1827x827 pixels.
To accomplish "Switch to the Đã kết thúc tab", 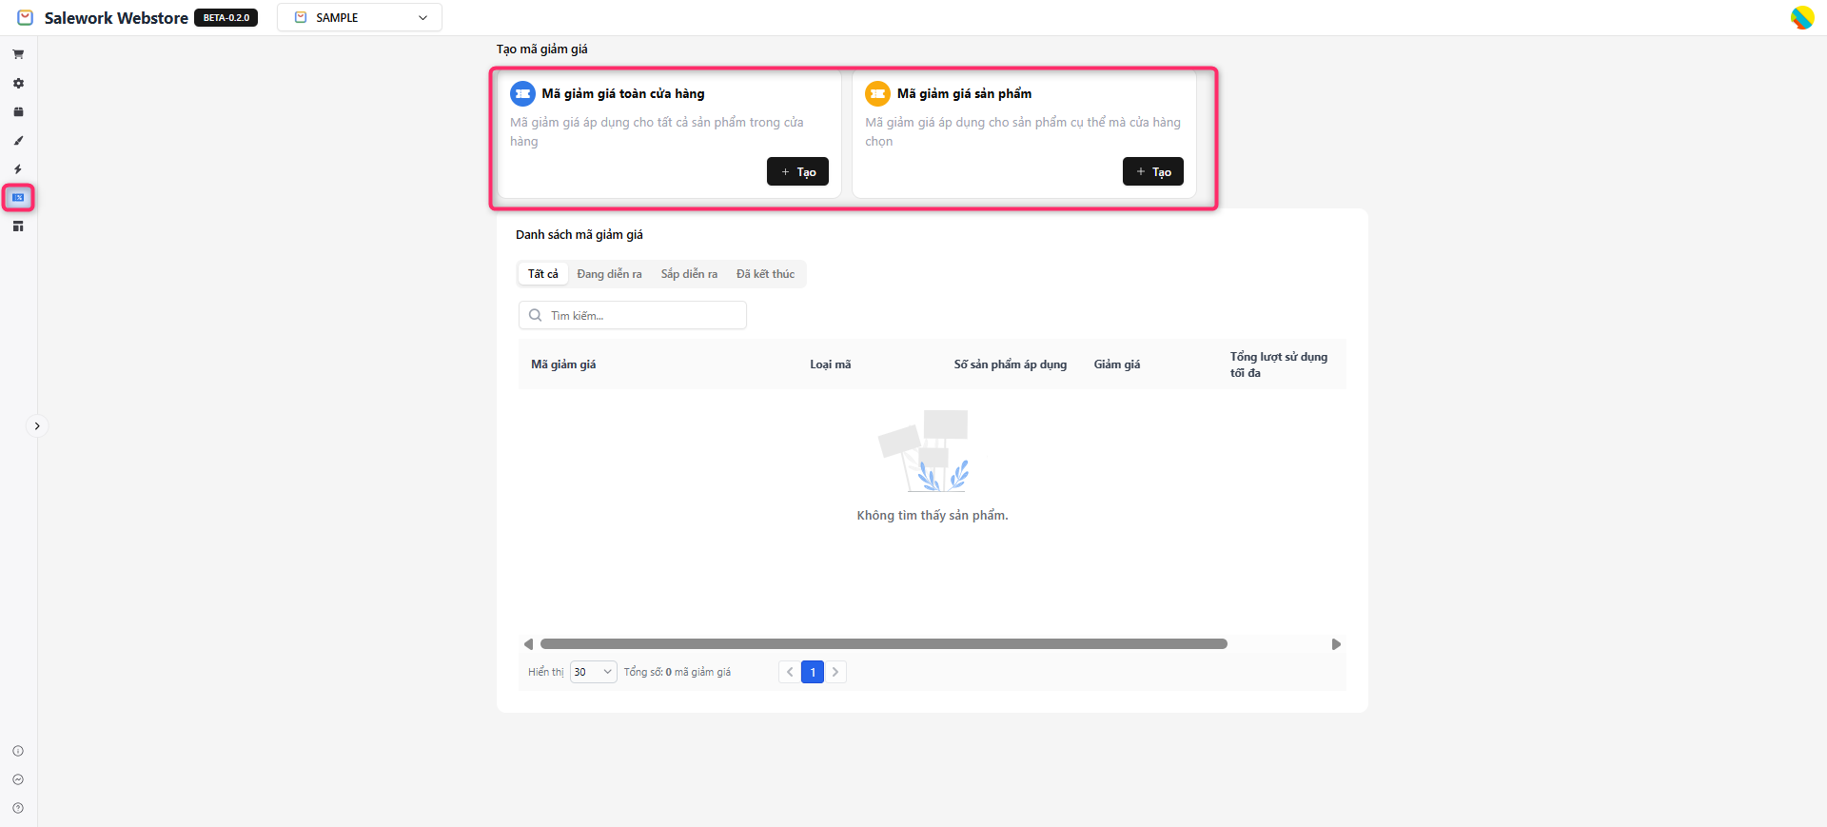I will 765,274.
